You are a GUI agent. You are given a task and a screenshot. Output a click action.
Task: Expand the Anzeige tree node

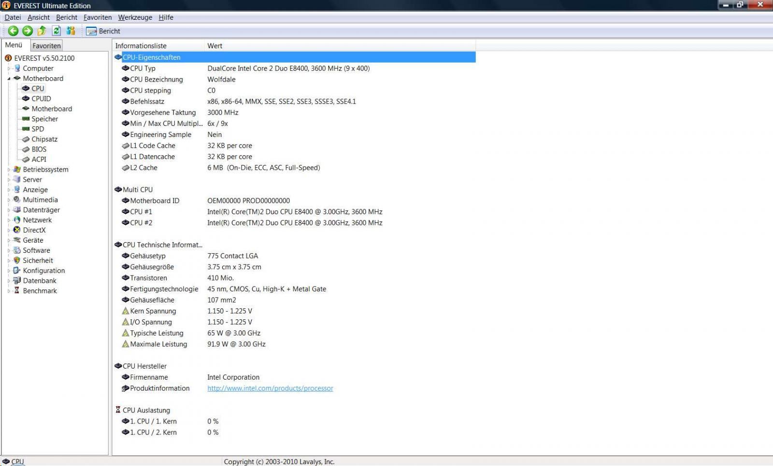click(x=9, y=190)
